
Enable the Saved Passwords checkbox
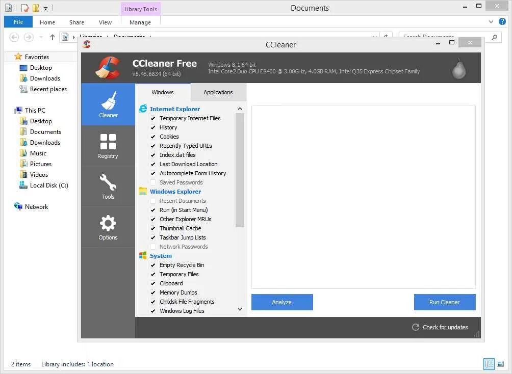[153, 182]
